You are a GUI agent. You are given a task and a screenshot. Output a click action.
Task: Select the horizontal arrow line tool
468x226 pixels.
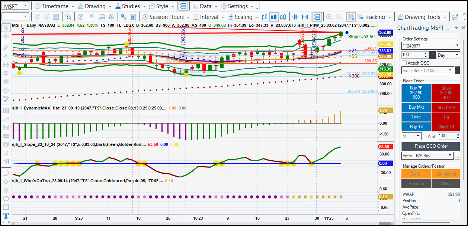6,65
